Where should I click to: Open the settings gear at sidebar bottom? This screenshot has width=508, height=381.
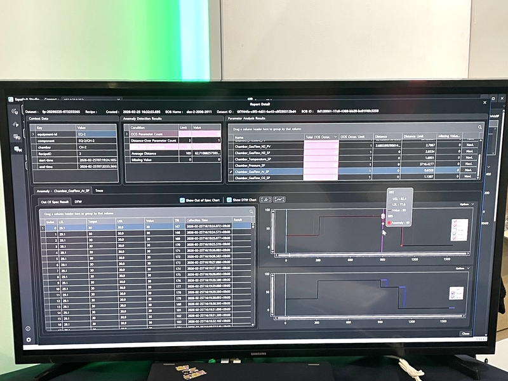tap(29, 340)
